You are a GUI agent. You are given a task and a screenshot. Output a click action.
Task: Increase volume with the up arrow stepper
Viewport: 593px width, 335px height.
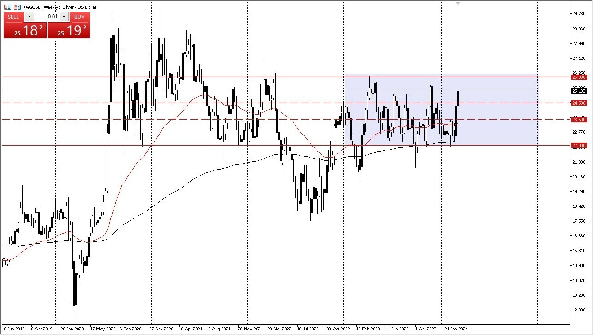tap(64, 17)
